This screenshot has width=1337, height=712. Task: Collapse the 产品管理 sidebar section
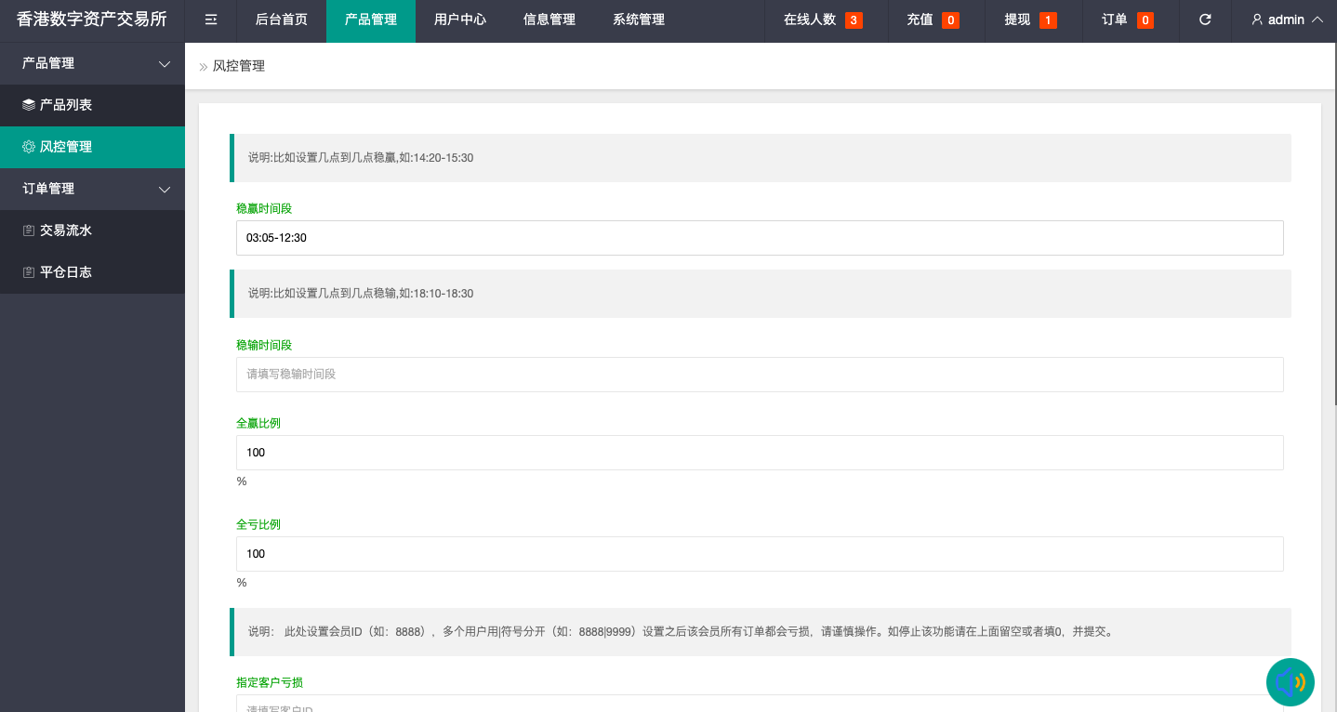[92, 62]
